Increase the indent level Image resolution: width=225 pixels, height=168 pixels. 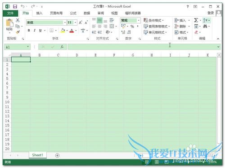pos(100,32)
